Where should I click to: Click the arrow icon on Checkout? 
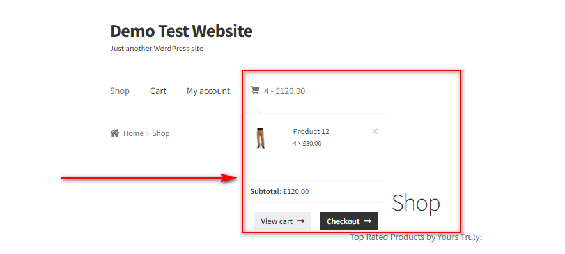tap(368, 221)
